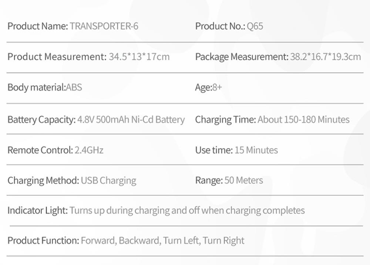Click the Charging Time label
This screenshot has height=265, width=370.
225,120
